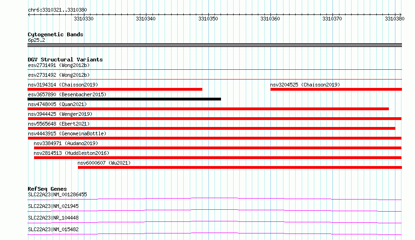
Task: Select ruler position 3310360
Action: coord(270,19)
